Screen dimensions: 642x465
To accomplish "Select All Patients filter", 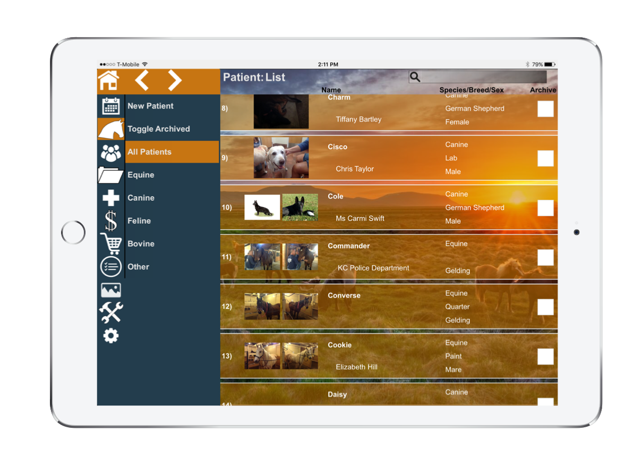I will coord(172,152).
